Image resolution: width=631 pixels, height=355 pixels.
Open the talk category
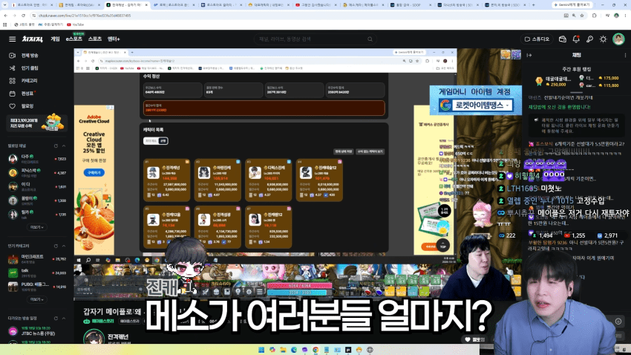[x=36, y=273]
